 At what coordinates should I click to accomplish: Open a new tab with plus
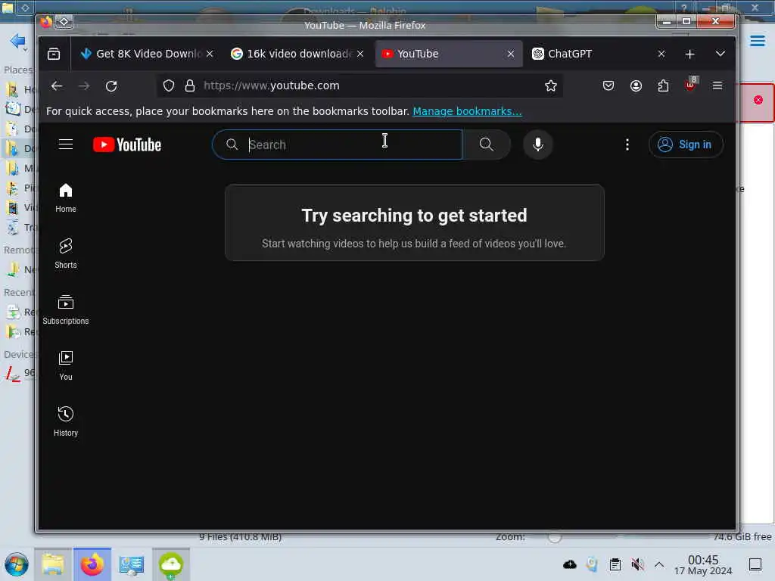pyautogui.click(x=690, y=54)
